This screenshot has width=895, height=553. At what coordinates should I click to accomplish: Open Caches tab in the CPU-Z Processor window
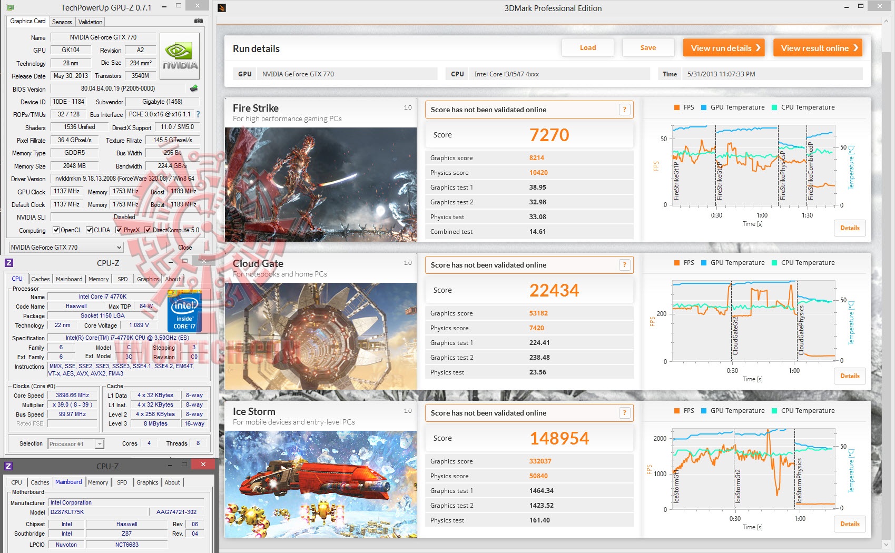click(x=40, y=279)
